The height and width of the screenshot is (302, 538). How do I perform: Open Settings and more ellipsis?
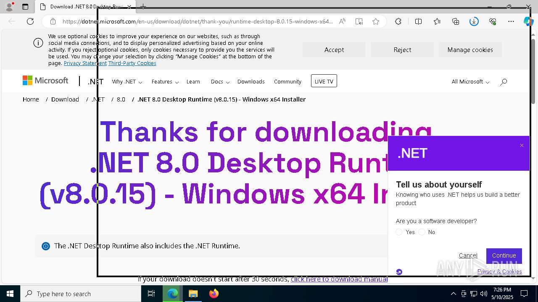(511, 21)
